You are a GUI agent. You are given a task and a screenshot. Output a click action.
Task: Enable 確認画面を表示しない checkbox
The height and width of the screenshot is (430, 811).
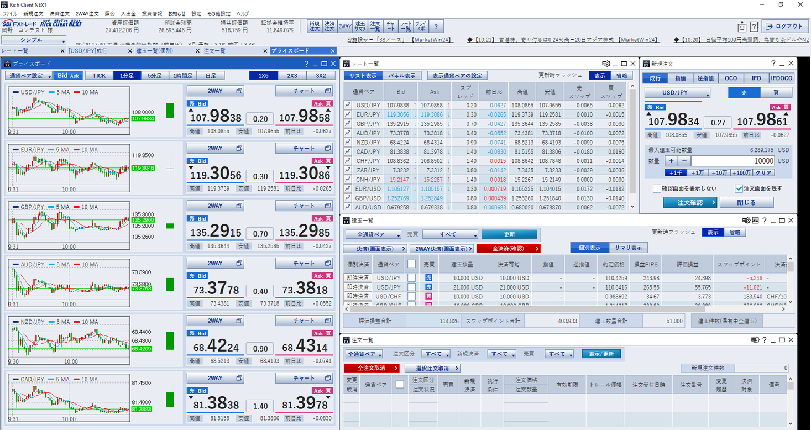pos(657,188)
